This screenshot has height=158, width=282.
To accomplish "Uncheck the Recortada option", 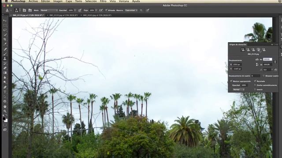I will [255, 81].
